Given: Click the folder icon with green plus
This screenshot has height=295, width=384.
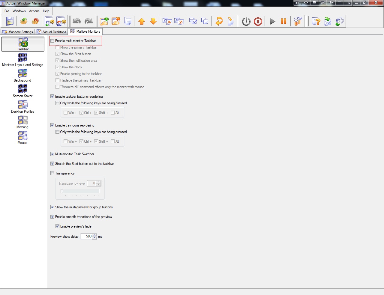Looking at the screenshot, I should (104, 21).
